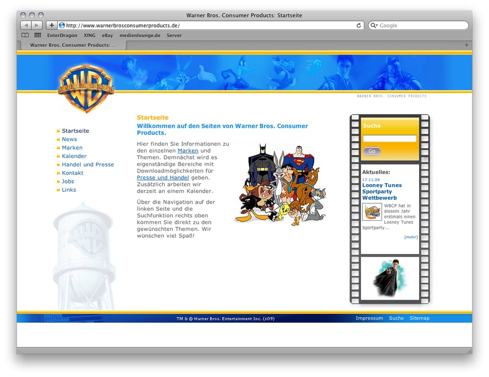Click the plus Add Bookmark button

(51, 25)
